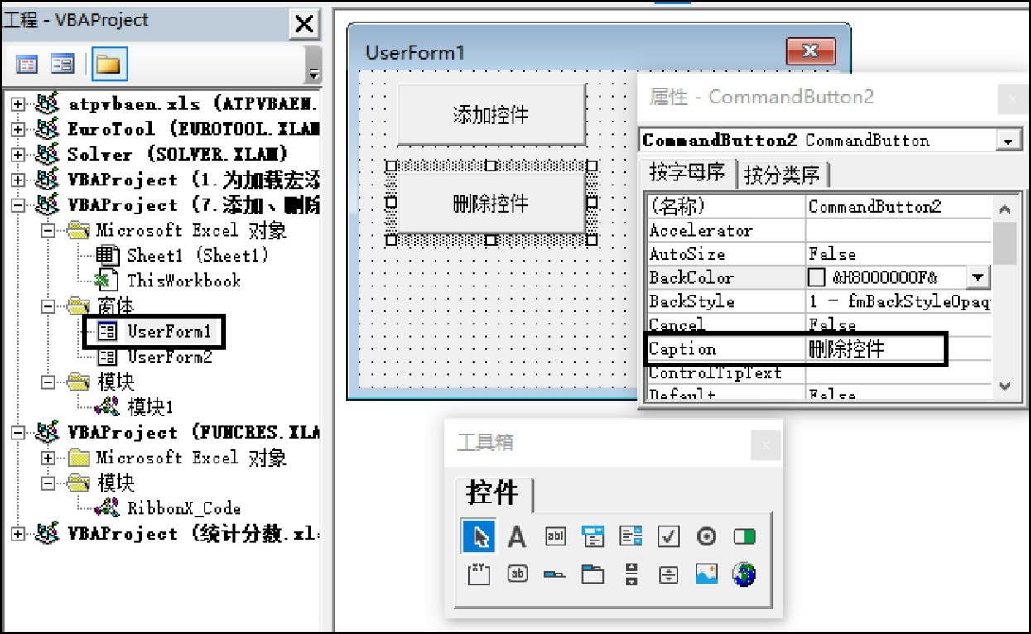Image resolution: width=1031 pixels, height=634 pixels.
Task: Click the 删除控件 button on UserForm1
Action: tap(491, 203)
